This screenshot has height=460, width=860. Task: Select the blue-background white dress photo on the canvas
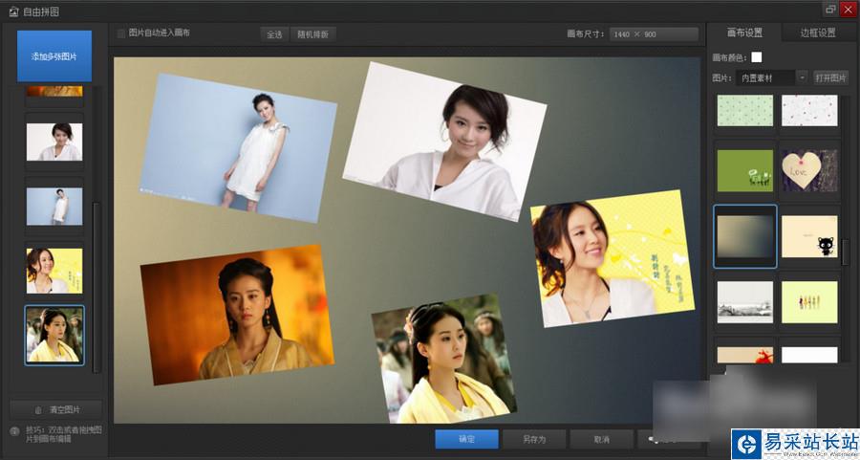tap(238, 147)
